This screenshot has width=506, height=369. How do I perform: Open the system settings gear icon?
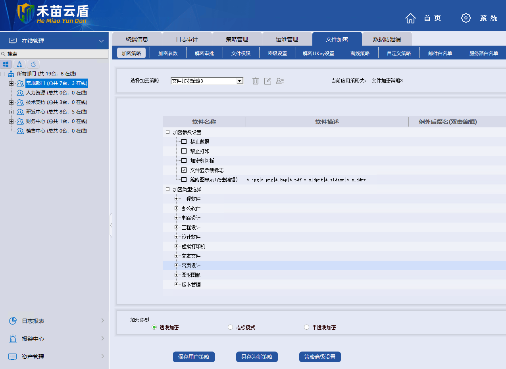(466, 18)
